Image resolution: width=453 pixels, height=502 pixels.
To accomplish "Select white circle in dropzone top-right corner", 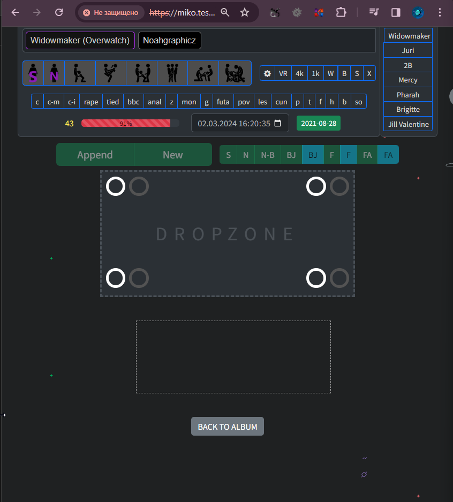I will point(316,186).
